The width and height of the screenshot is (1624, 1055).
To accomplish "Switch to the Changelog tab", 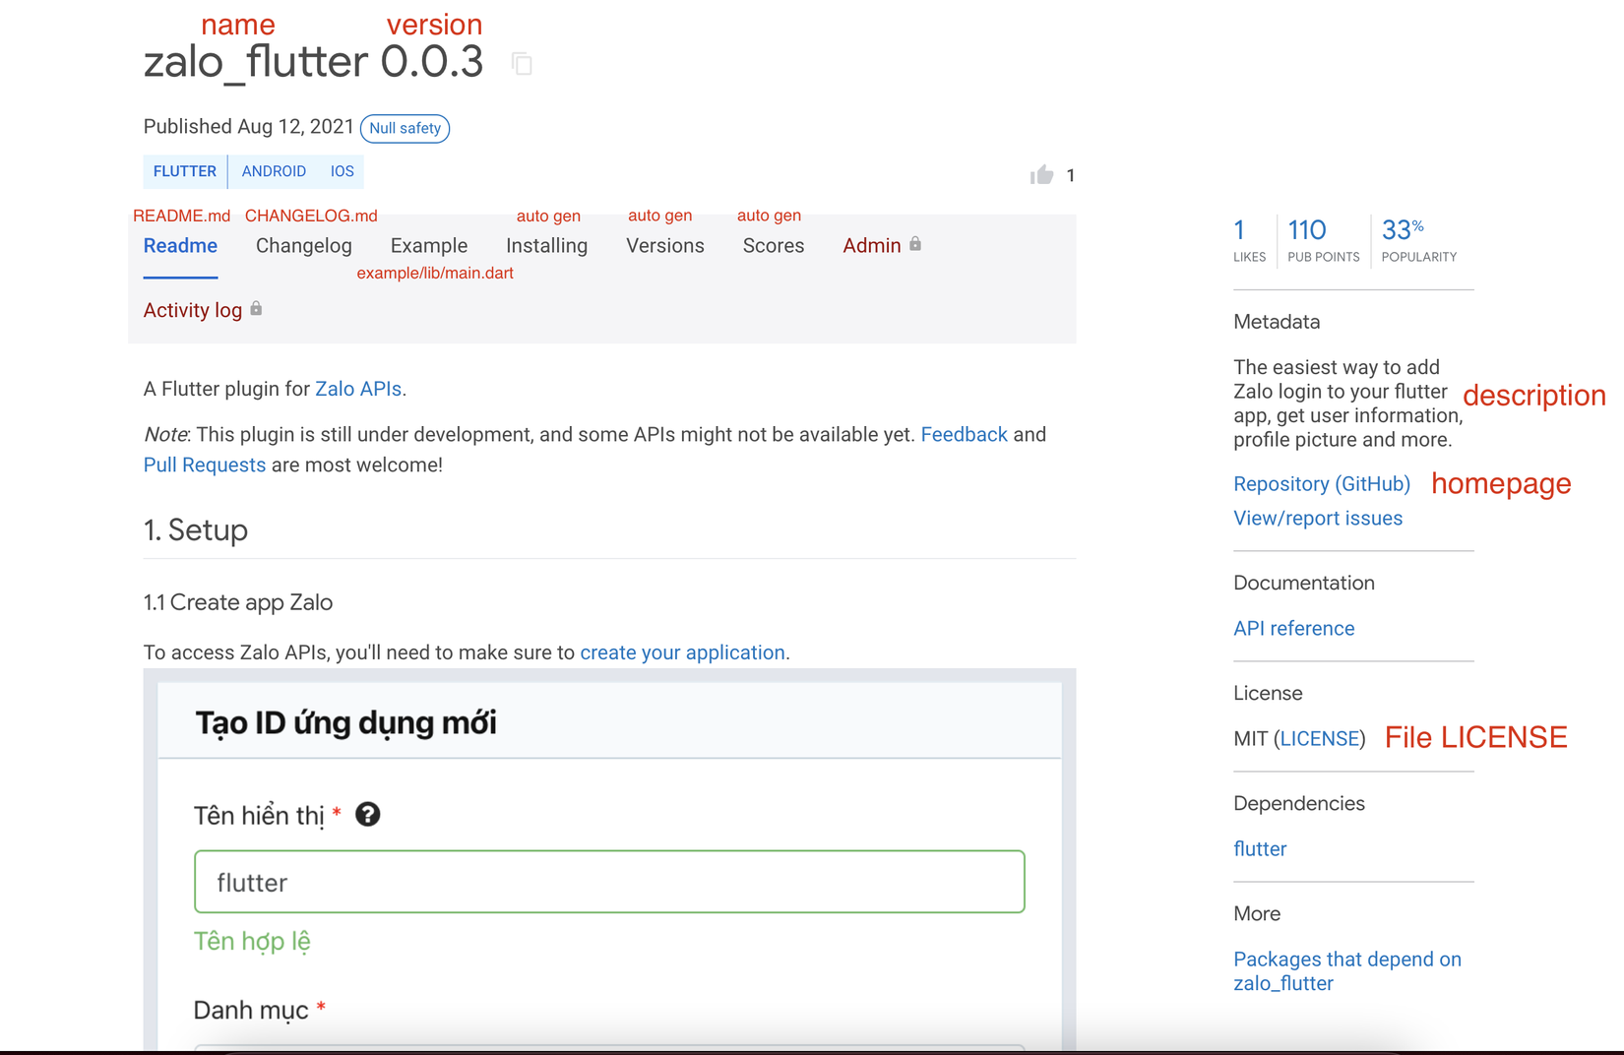I will tap(303, 245).
